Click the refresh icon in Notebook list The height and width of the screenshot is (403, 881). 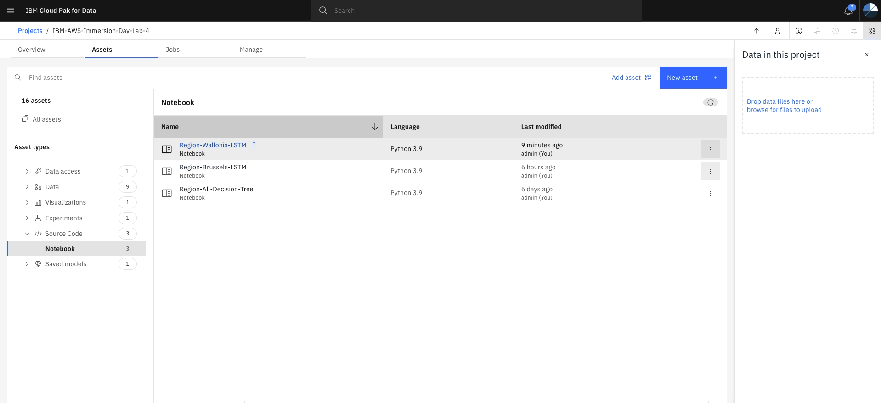pos(711,102)
